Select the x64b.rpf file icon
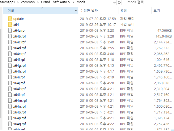 (10, 36)
